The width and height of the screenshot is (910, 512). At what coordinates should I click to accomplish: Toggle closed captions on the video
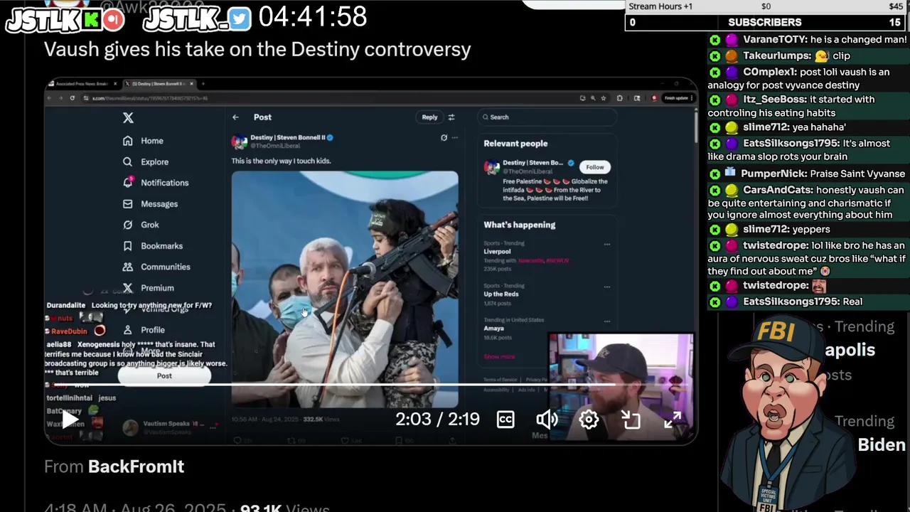click(505, 420)
